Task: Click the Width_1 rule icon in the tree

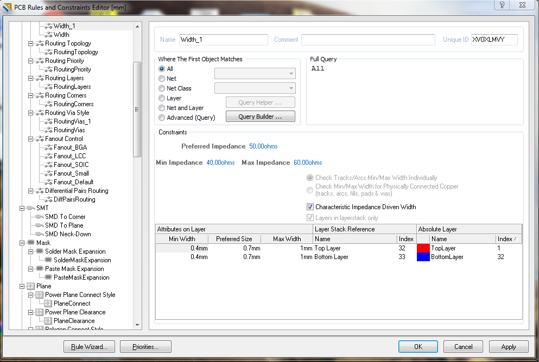Action: [48, 26]
